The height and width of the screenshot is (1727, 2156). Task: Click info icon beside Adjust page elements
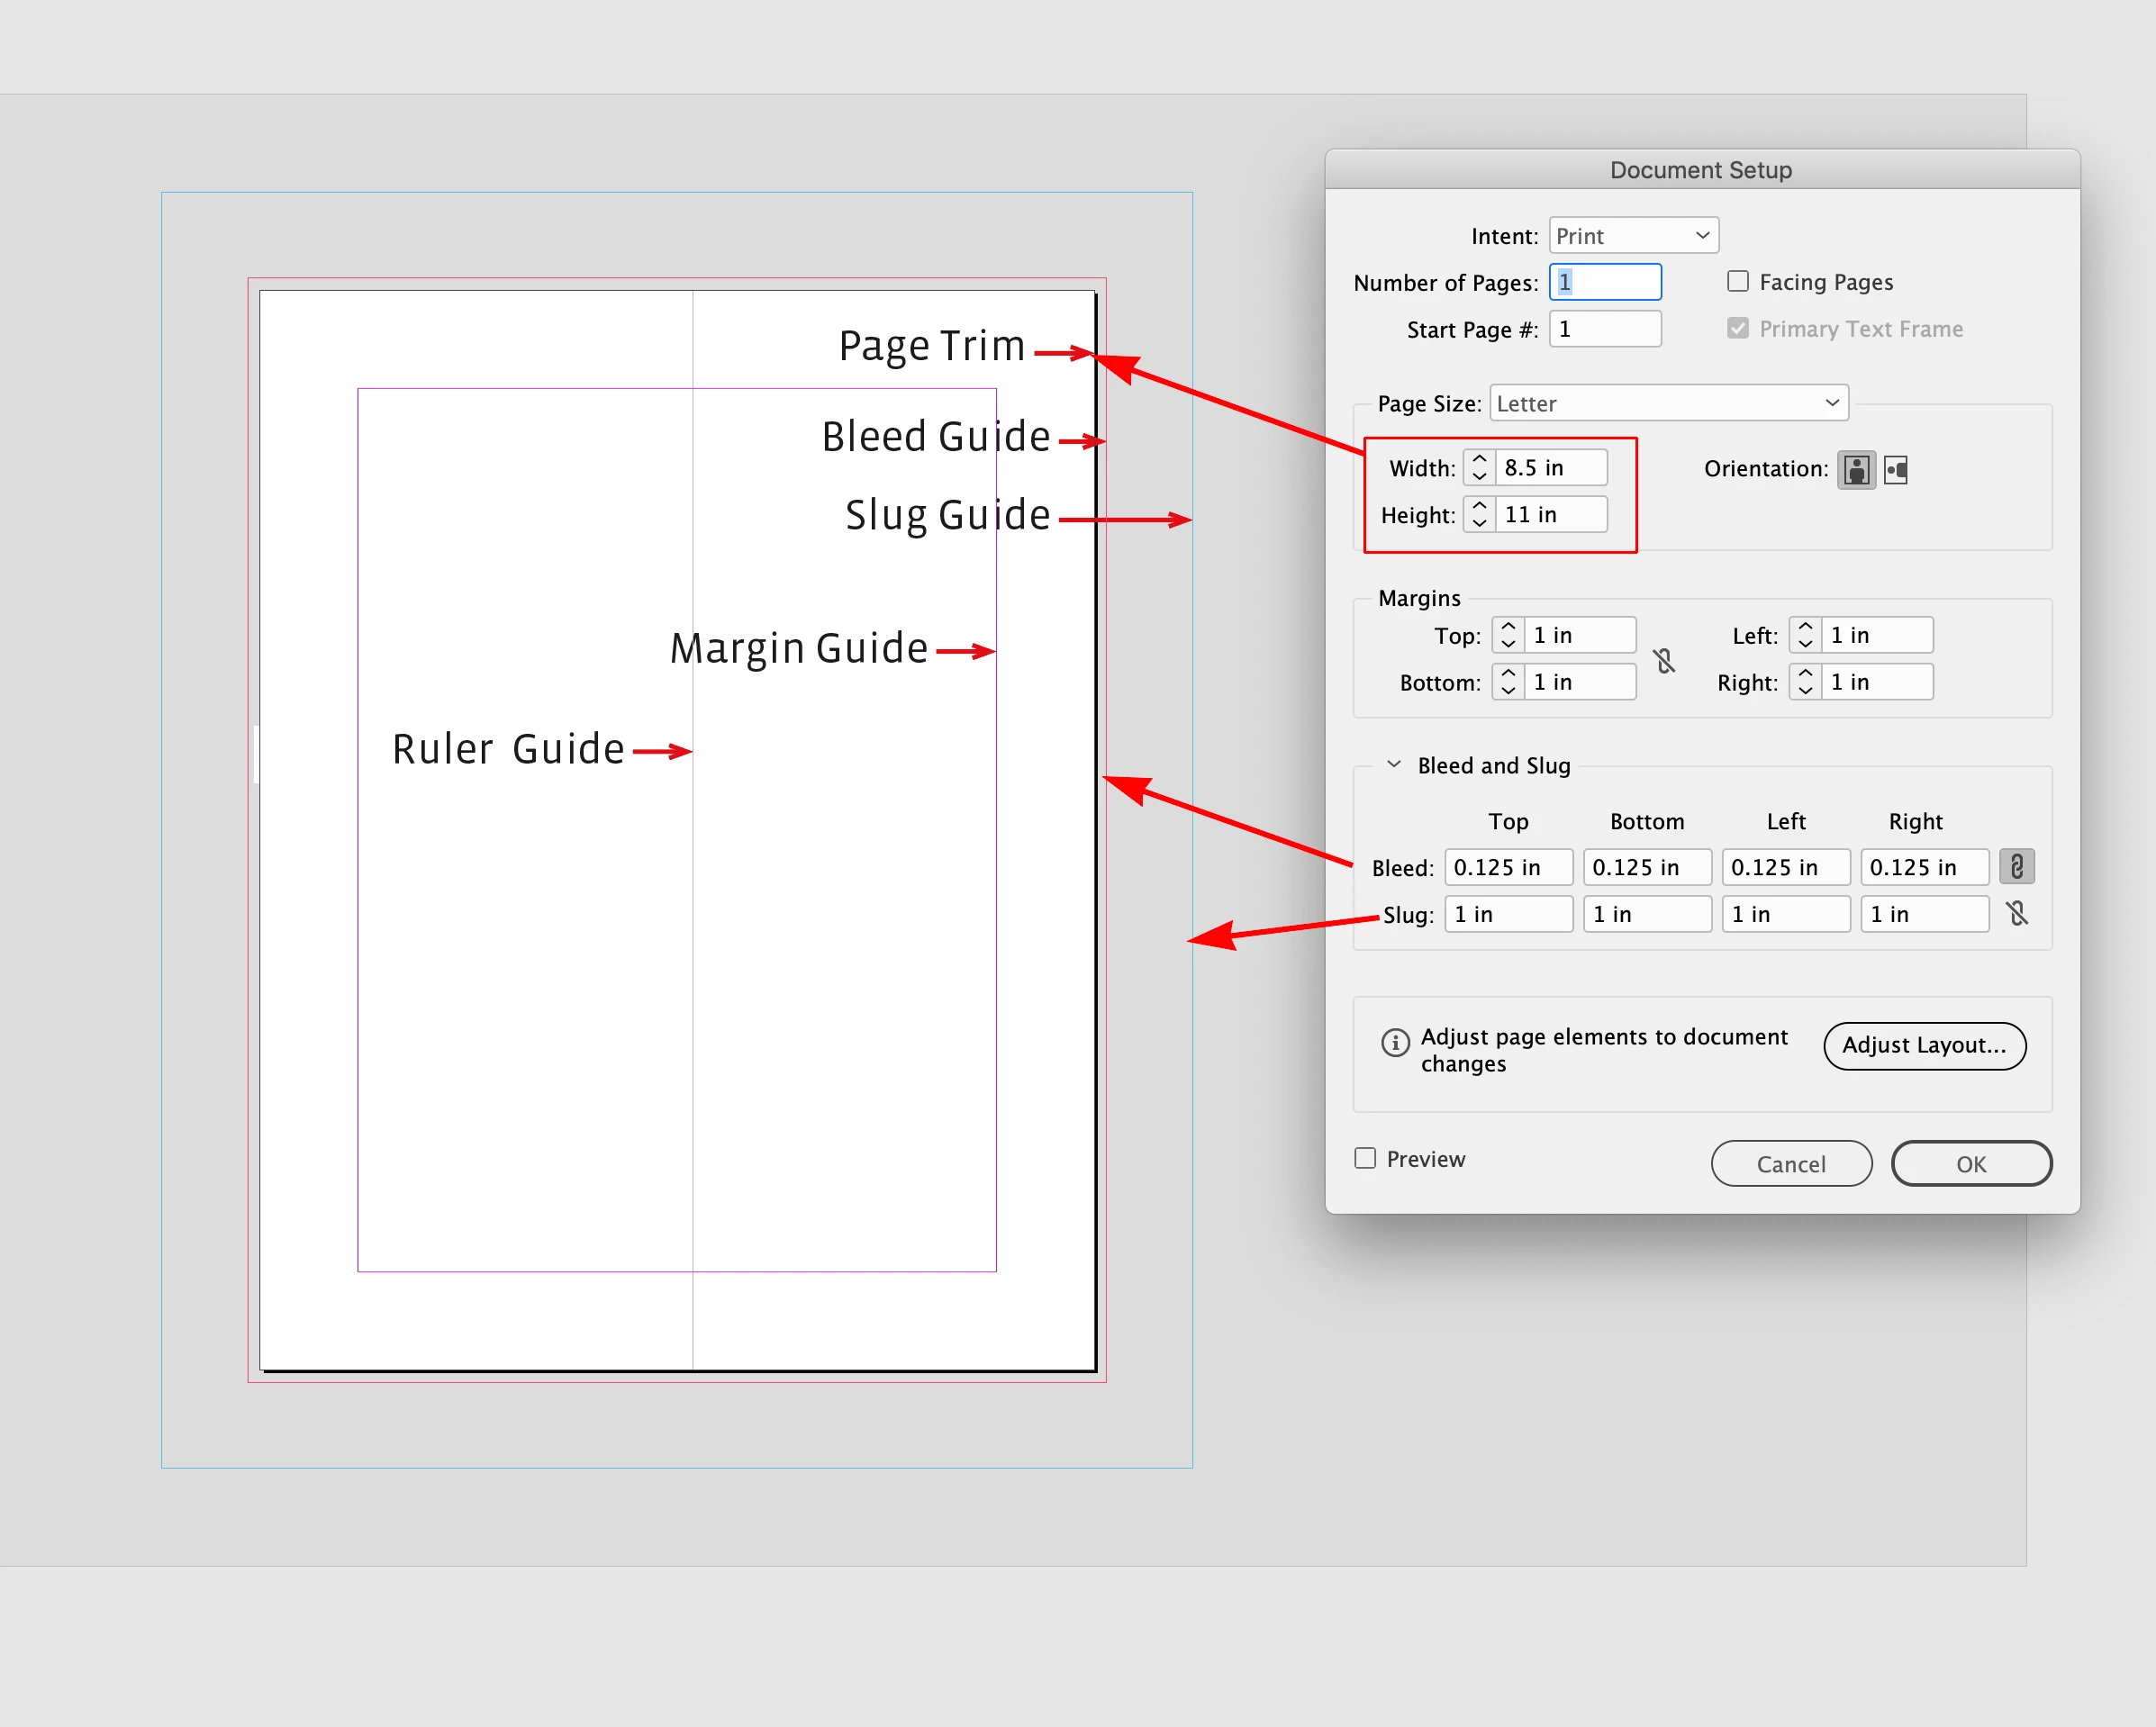1395,1043
